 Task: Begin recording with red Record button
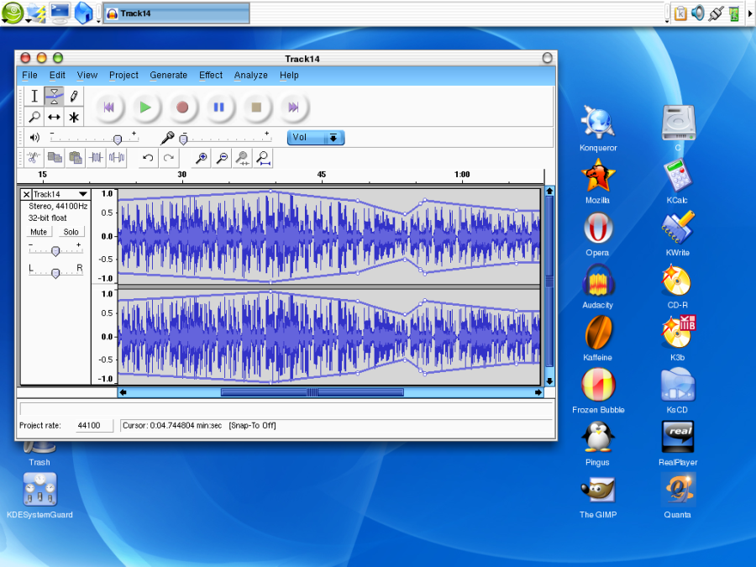pos(182,107)
